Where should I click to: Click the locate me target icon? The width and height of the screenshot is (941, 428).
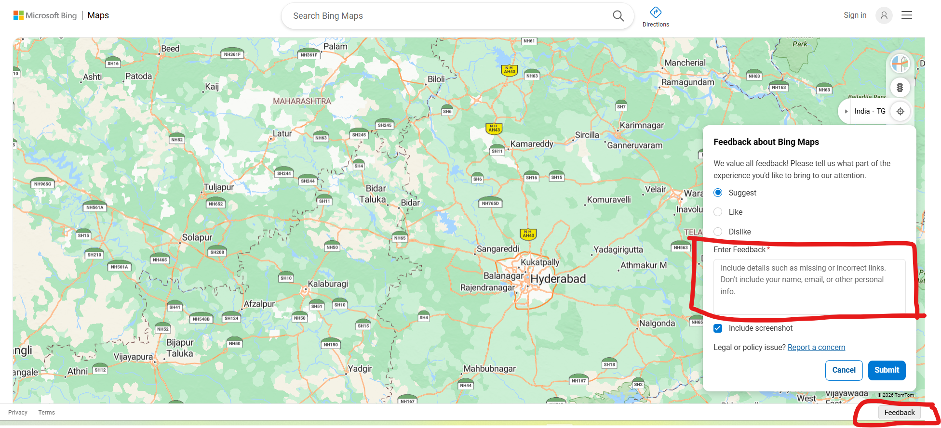click(900, 111)
